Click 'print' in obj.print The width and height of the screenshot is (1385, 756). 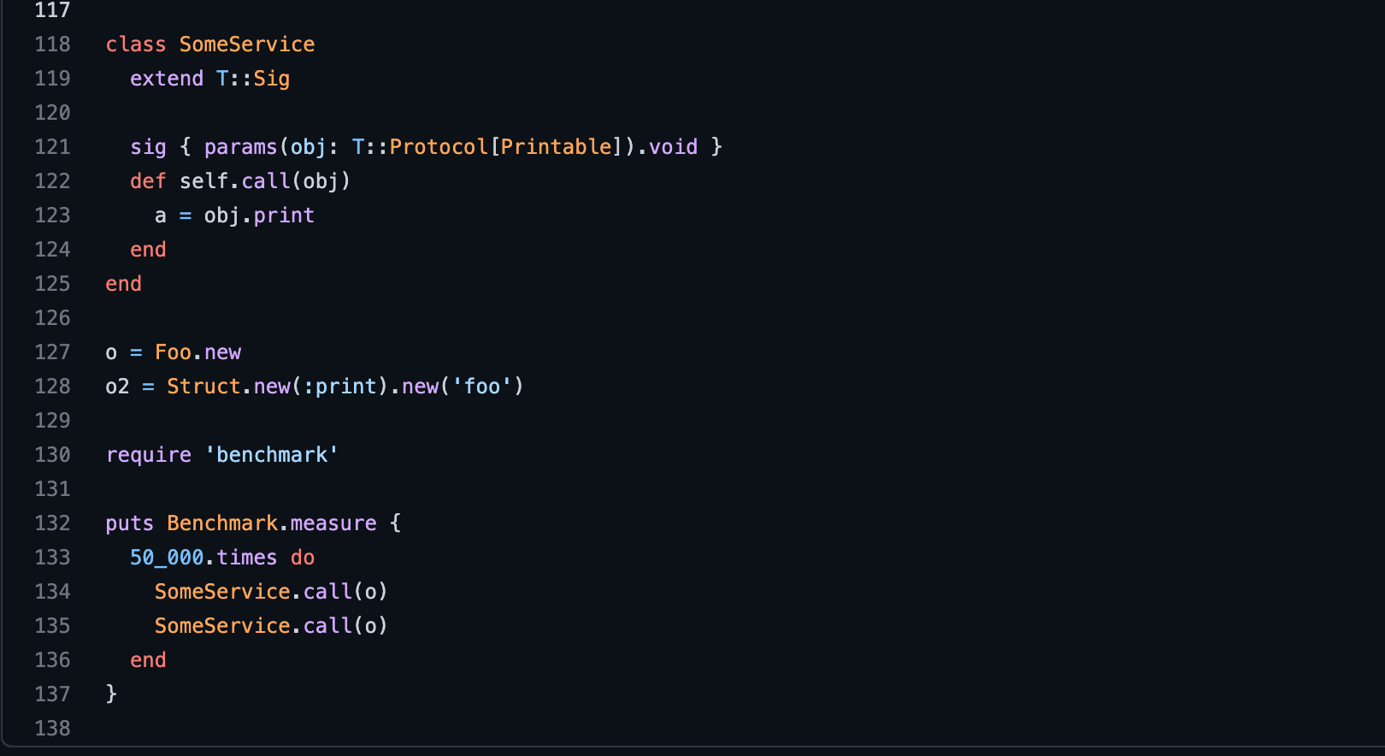coord(284,216)
